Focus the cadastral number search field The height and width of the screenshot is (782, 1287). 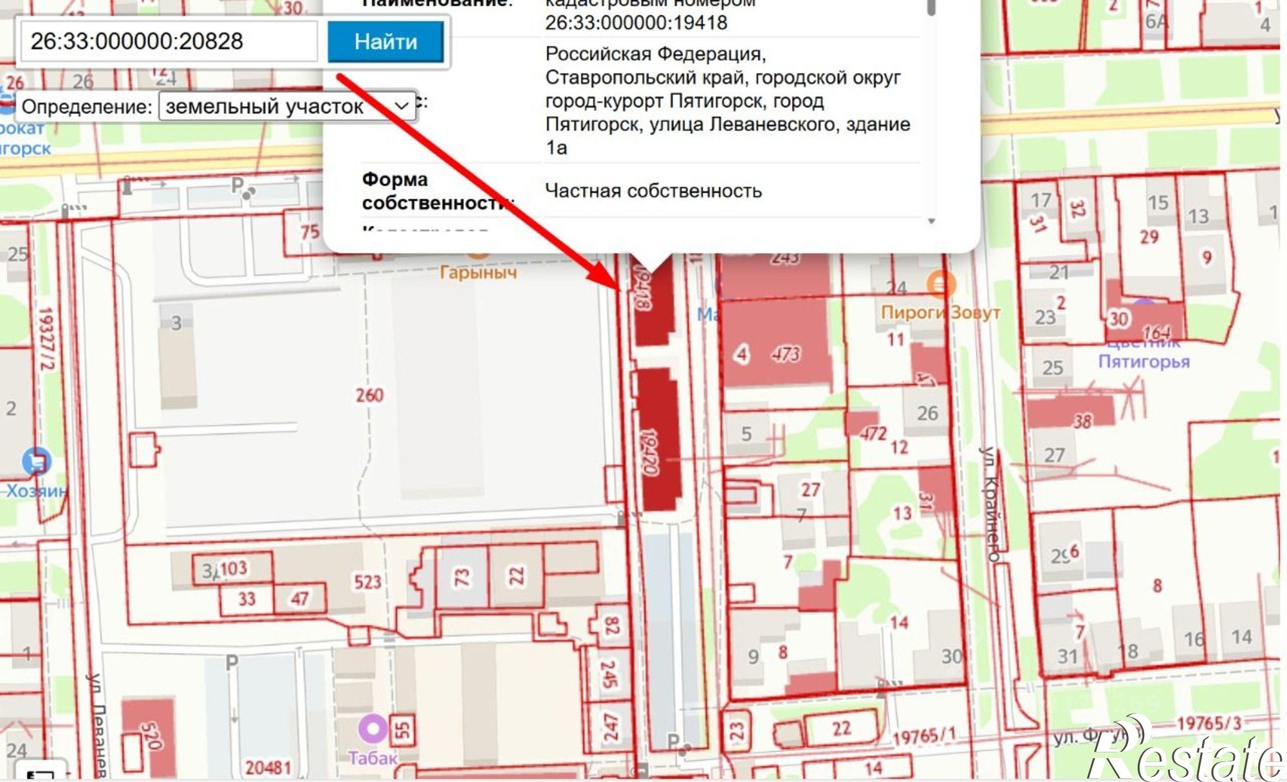coord(169,42)
